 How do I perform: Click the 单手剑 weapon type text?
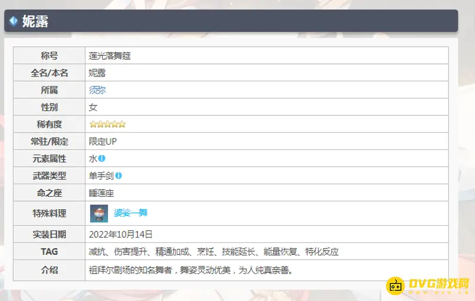click(x=101, y=175)
